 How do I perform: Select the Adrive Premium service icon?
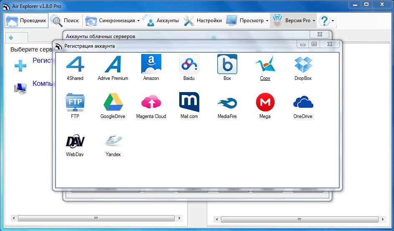click(113, 64)
